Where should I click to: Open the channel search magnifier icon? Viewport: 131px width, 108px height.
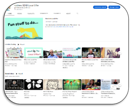click(77, 13)
